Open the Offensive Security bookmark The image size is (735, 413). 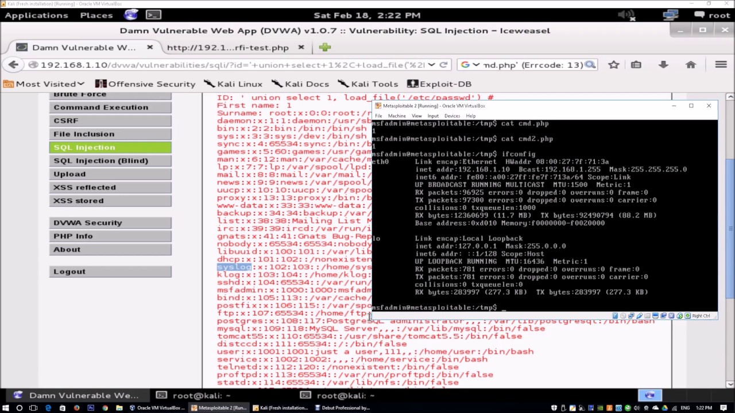(x=145, y=84)
